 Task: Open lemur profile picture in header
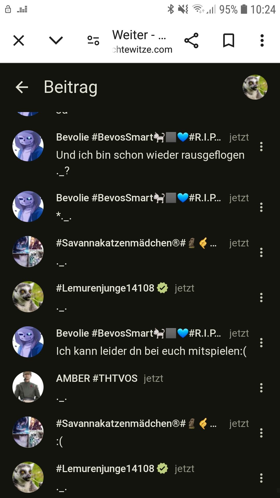pos(255,87)
